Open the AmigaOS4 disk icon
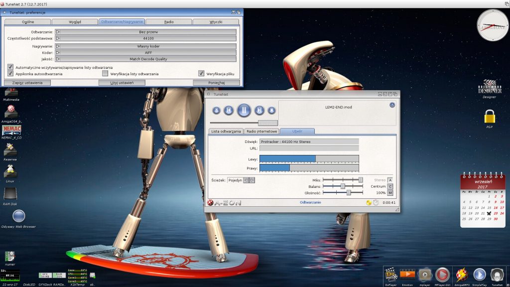The width and height of the screenshot is (510, 287). tap(11, 112)
